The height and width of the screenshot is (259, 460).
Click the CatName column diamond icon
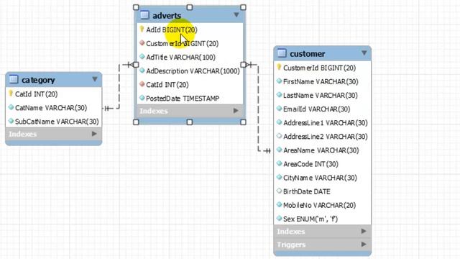[11, 107]
